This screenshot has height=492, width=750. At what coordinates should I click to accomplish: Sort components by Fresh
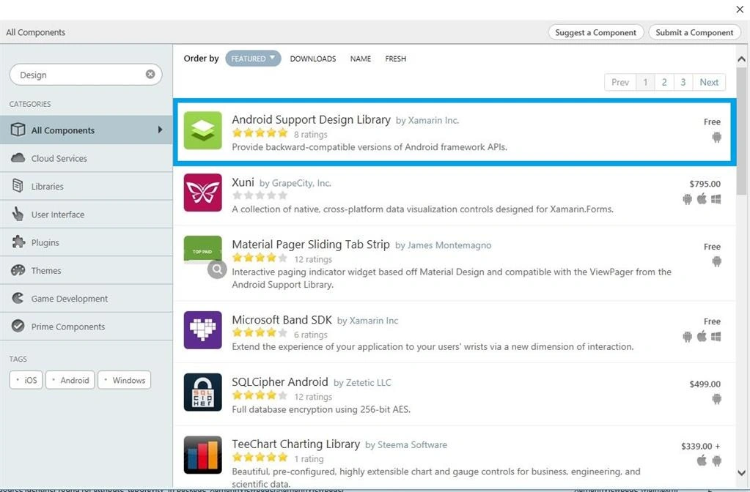(x=396, y=59)
